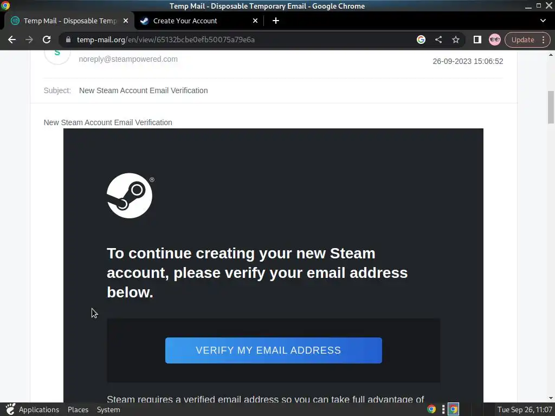Image resolution: width=555 pixels, height=416 pixels.
Task: View site info via lock icon
Action: pyautogui.click(x=68, y=40)
